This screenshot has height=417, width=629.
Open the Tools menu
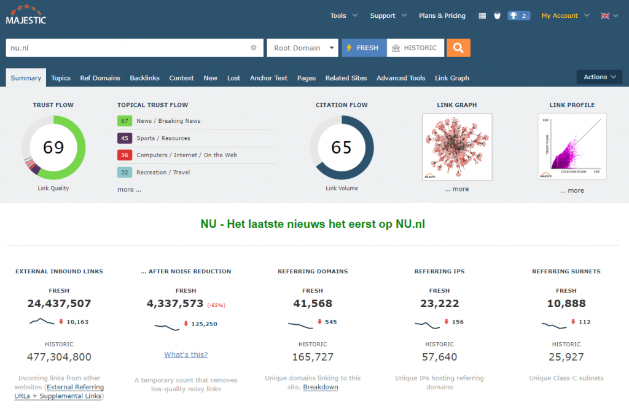click(x=343, y=16)
